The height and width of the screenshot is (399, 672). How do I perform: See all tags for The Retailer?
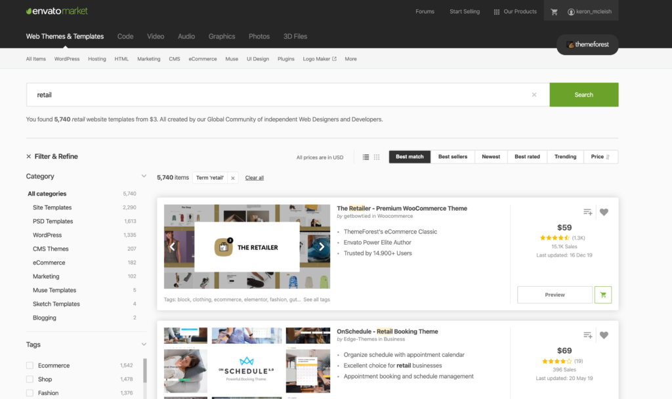click(316, 299)
